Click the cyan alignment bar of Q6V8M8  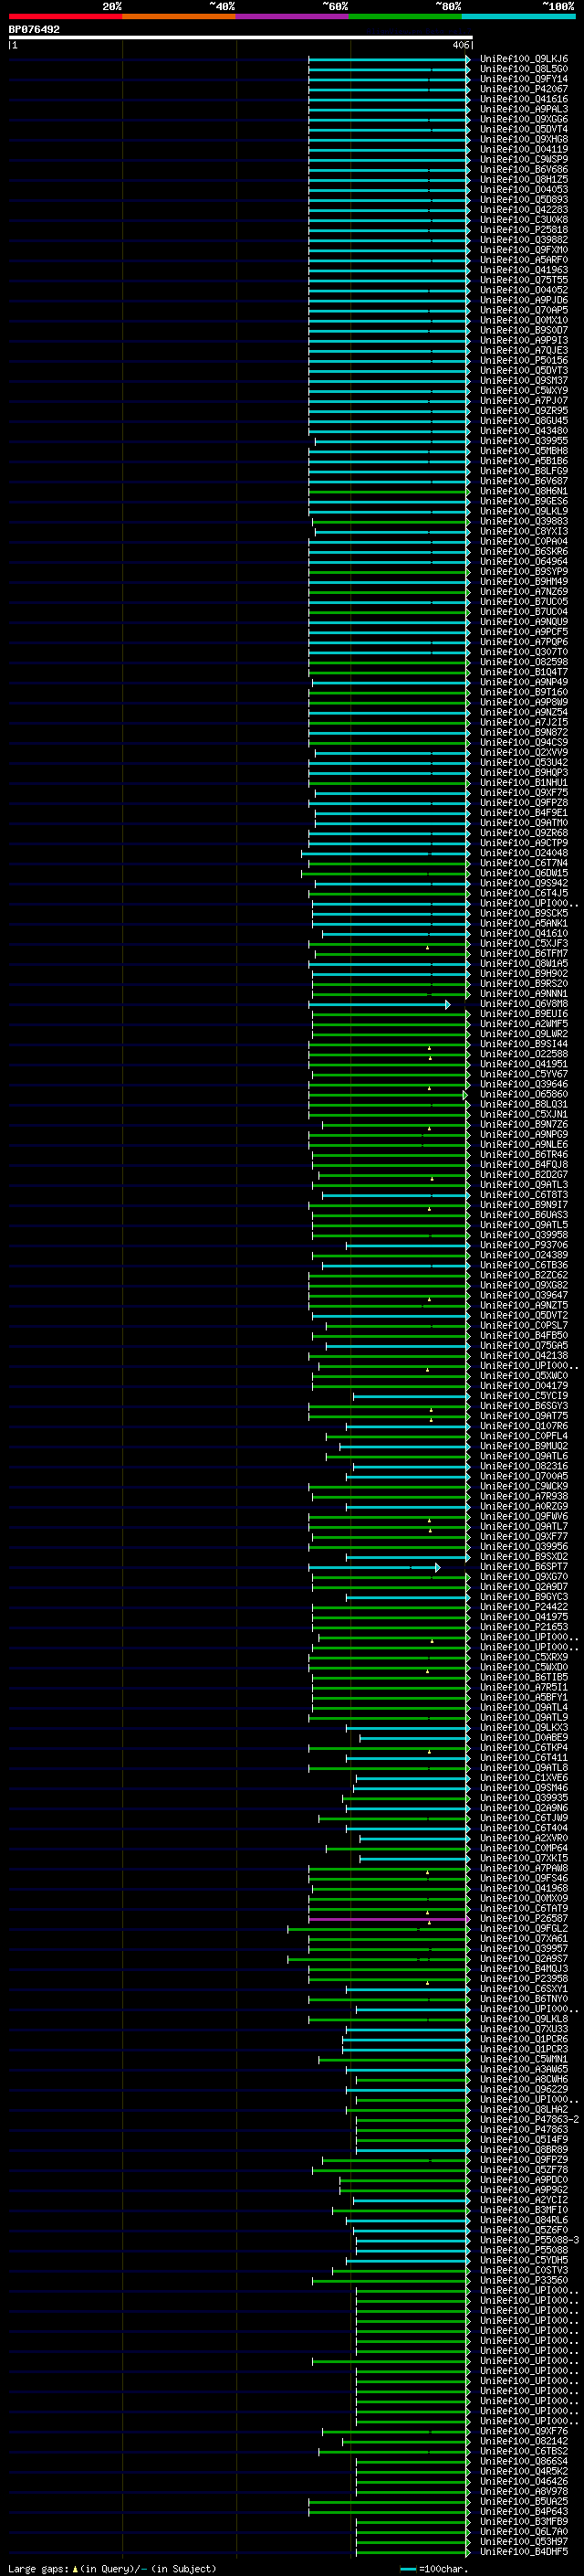coord(380,1004)
